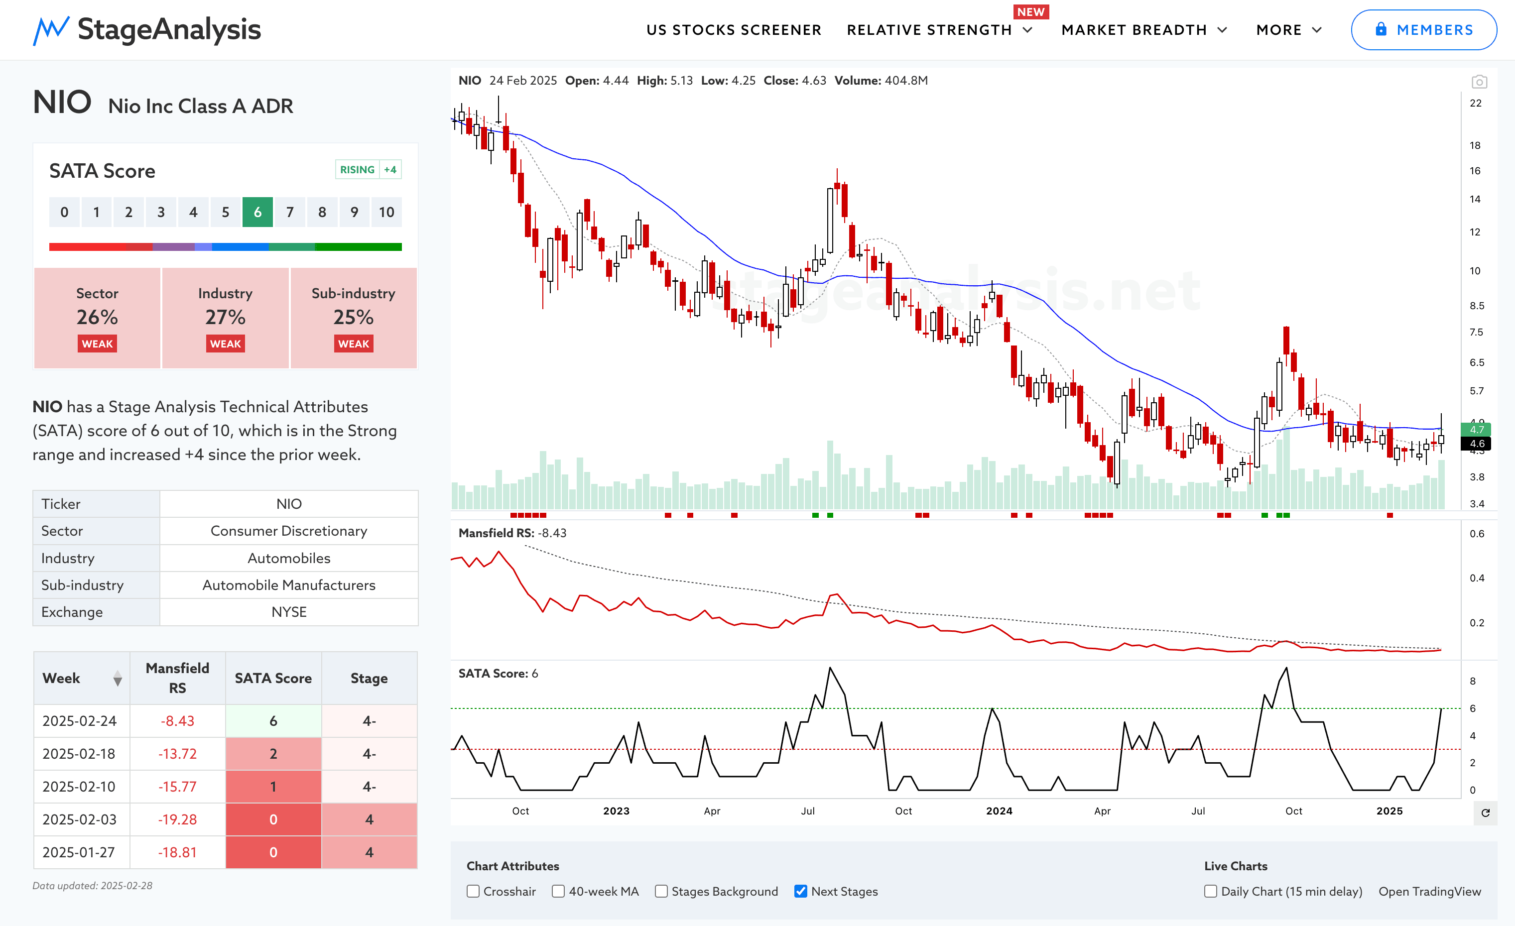The width and height of the screenshot is (1515, 926).
Task: Enable the 40-week MA checkbox
Action: pos(558,891)
